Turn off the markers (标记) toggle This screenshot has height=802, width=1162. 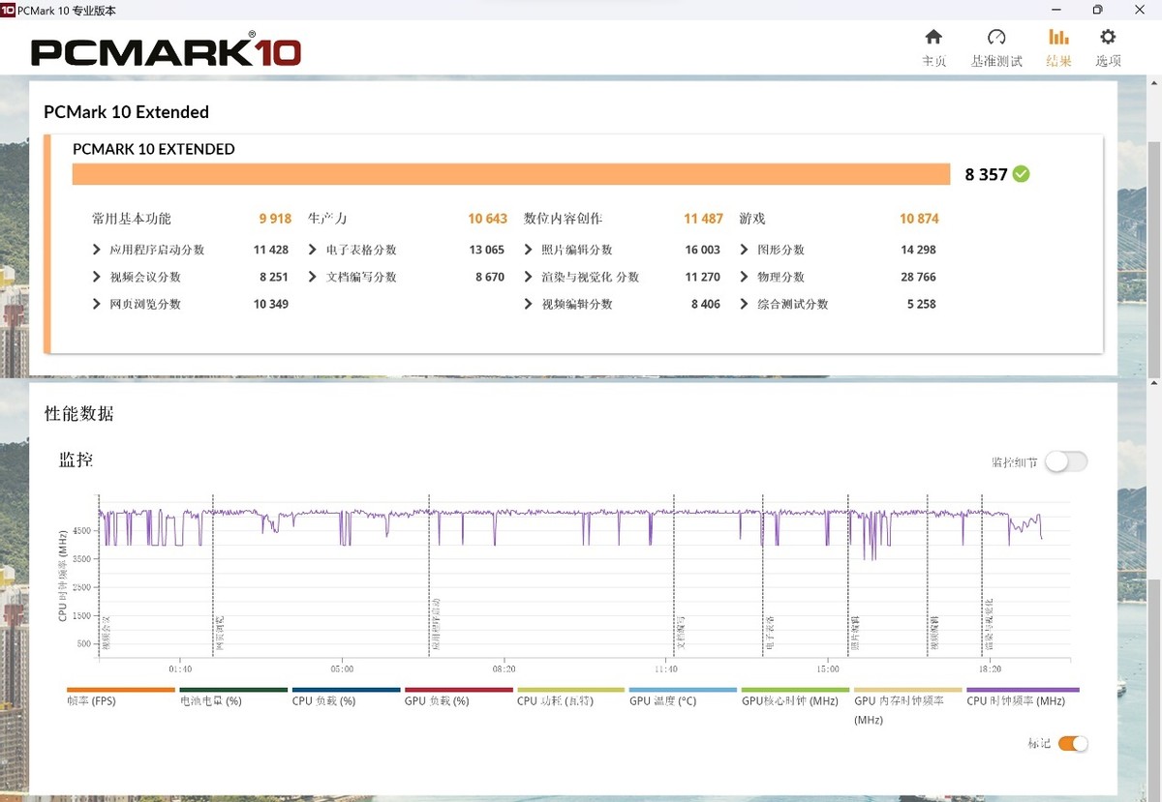coord(1073,743)
